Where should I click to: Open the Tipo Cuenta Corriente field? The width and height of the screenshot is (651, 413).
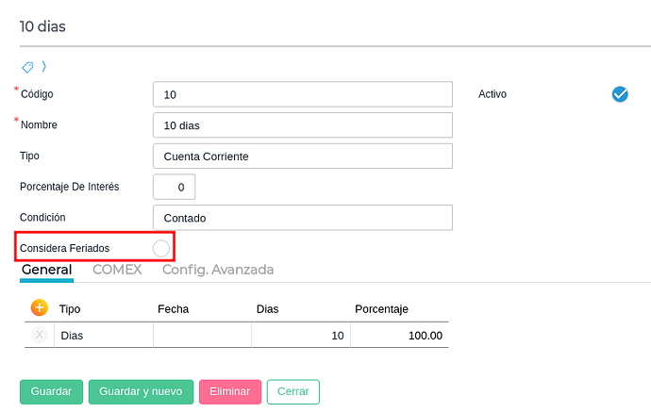tap(302, 156)
